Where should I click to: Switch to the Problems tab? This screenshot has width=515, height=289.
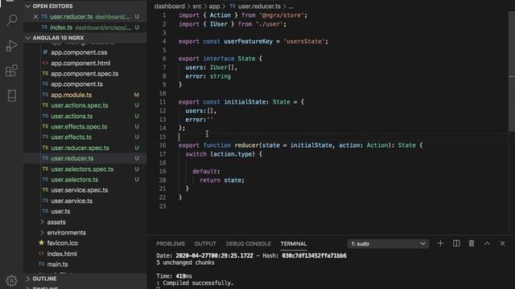[171, 244]
